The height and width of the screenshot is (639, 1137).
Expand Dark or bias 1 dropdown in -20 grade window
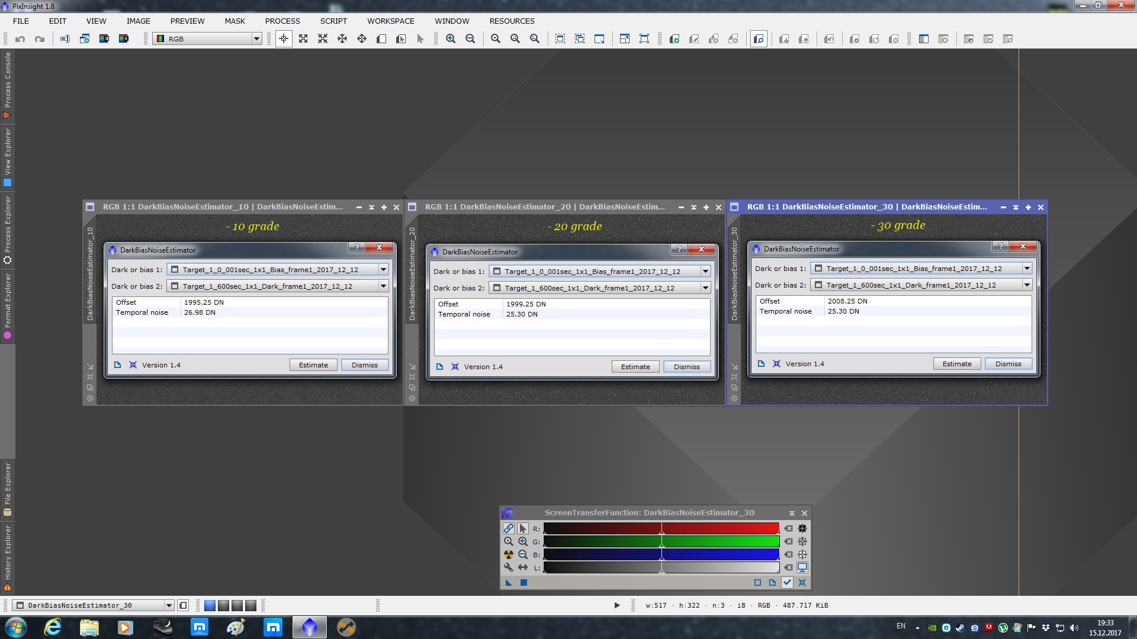tap(705, 272)
